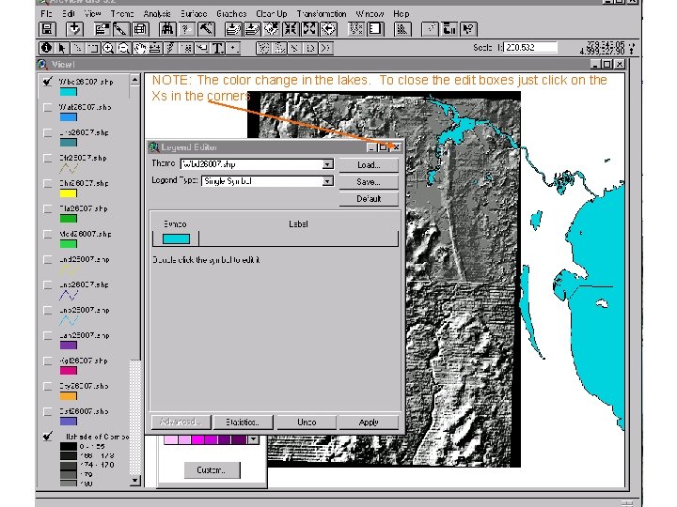Open the Analysis menu
The height and width of the screenshot is (507, 677).
pos(157,14)
